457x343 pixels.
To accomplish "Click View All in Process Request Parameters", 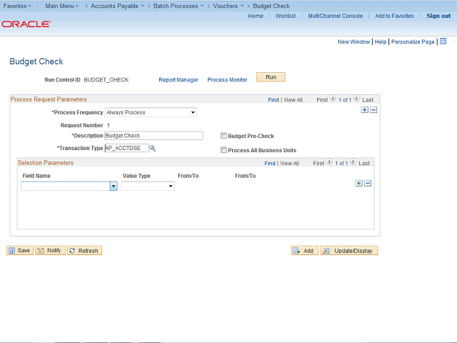I will (x=293, y=100).
